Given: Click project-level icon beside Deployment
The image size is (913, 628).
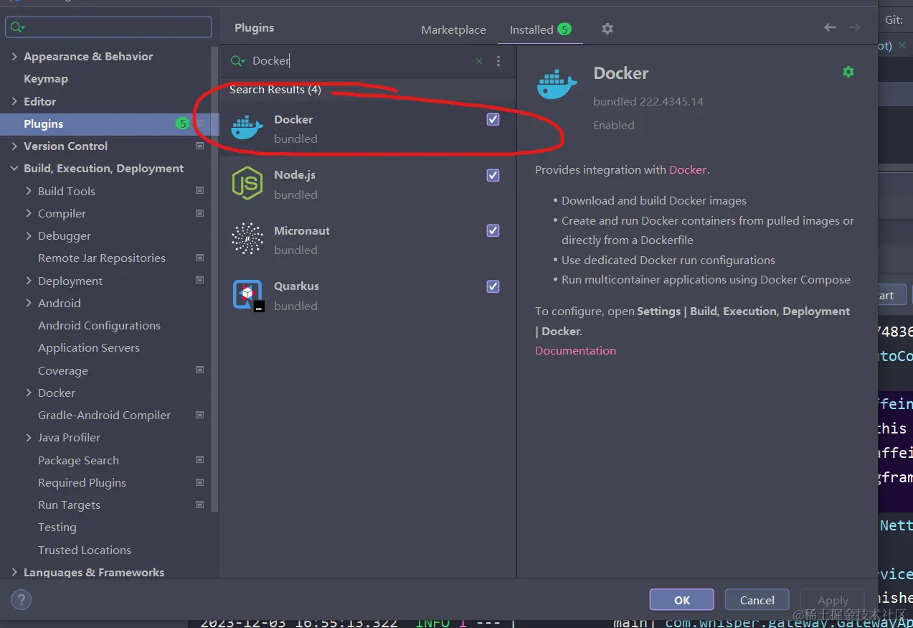Looking at the screenshot, I should 199,281.
